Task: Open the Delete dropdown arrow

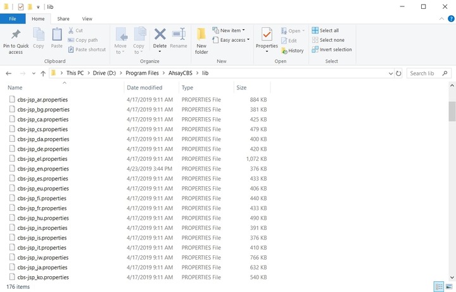Action: coord(160,51)
